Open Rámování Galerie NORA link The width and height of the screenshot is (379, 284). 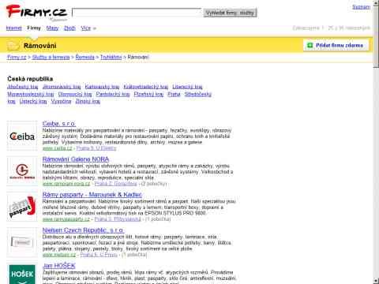click(x=76, y=159)
